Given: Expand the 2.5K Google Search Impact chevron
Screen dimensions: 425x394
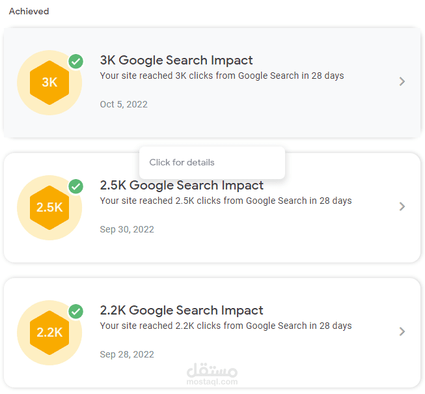Looking at the screenshot, I should [402, 206].
